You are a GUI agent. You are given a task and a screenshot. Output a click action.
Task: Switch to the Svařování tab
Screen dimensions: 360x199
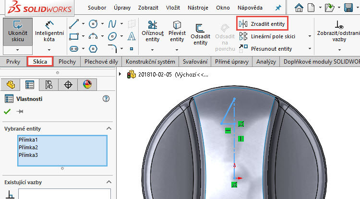click(195, 62)
